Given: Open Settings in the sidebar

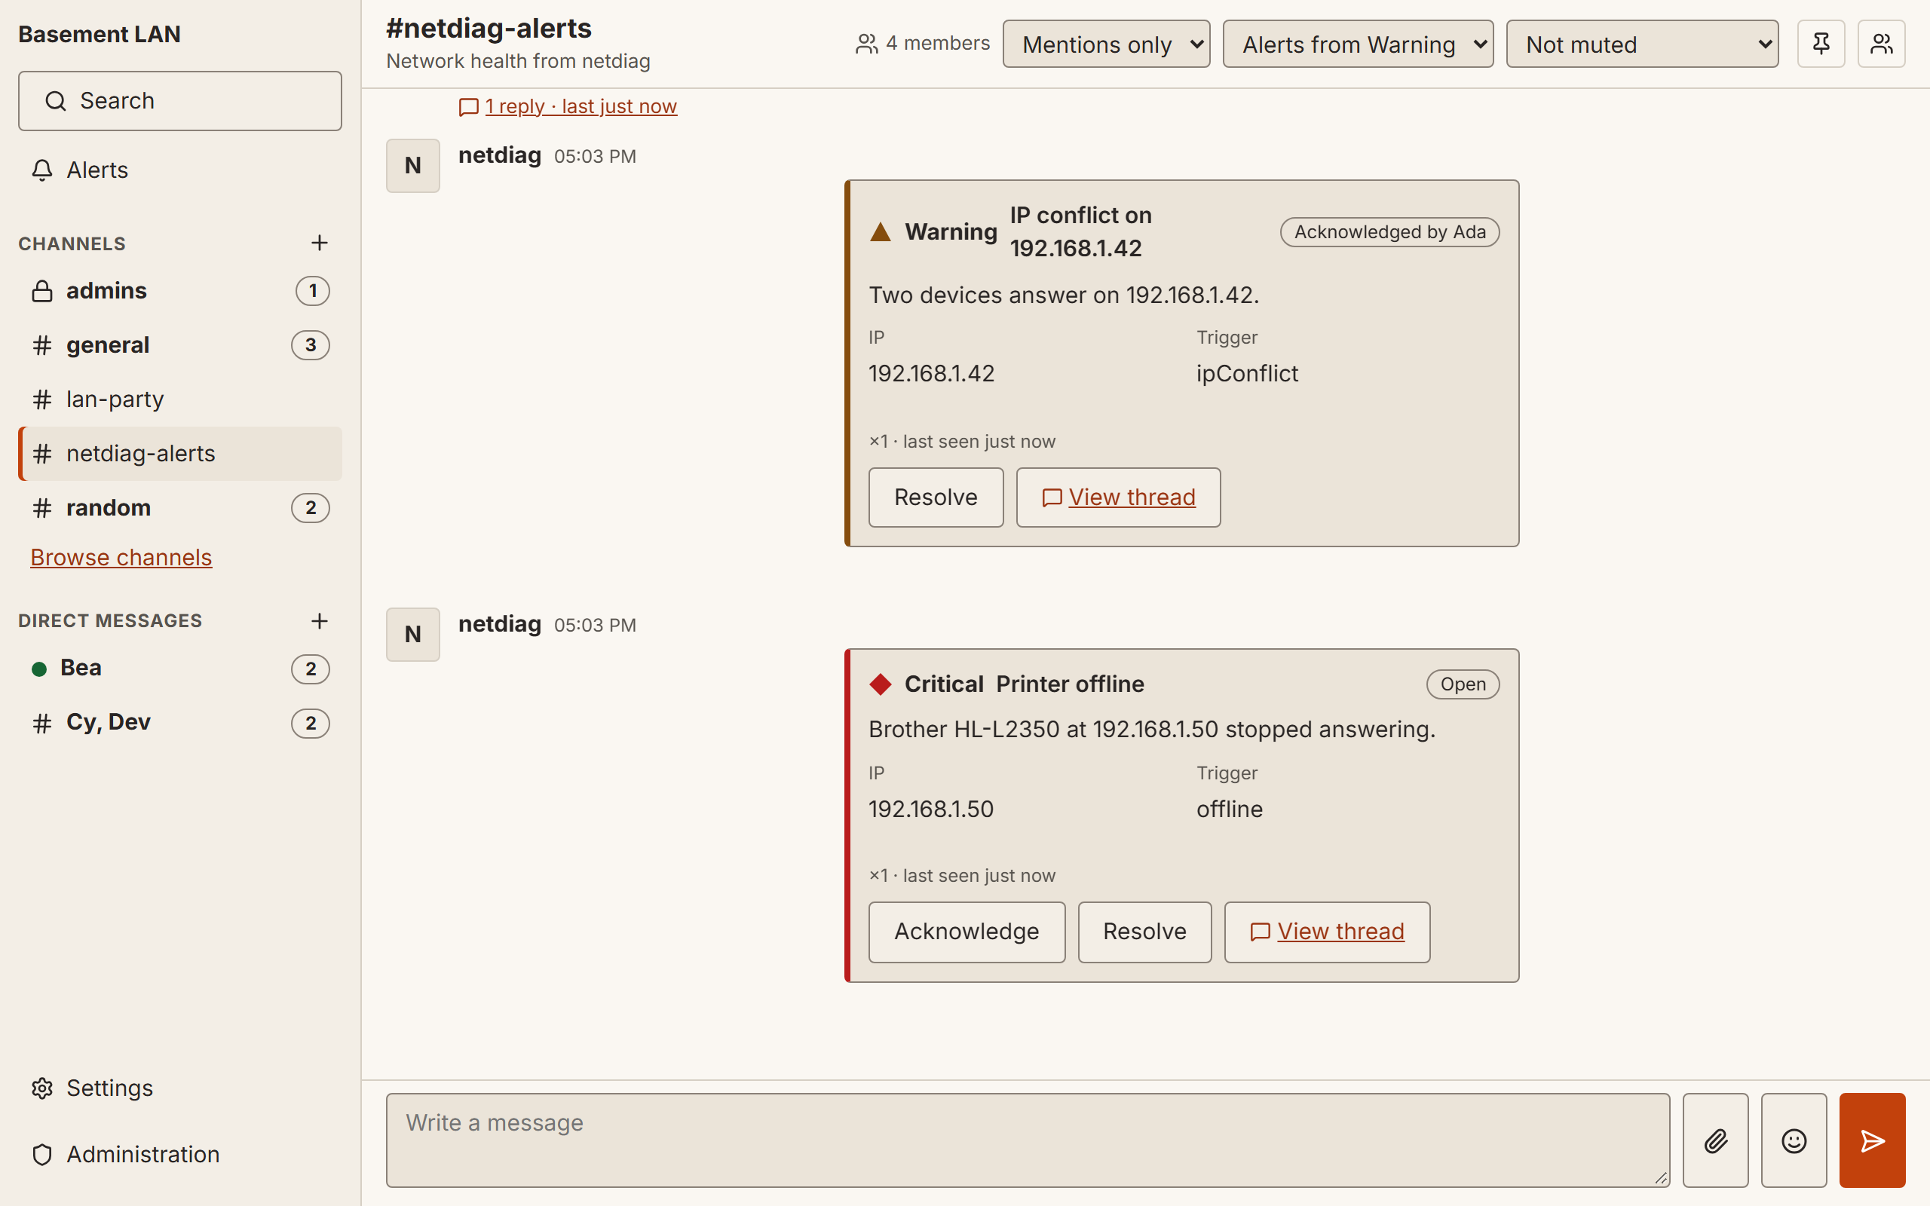Looking at the screenshot, I should point(179,1088).
